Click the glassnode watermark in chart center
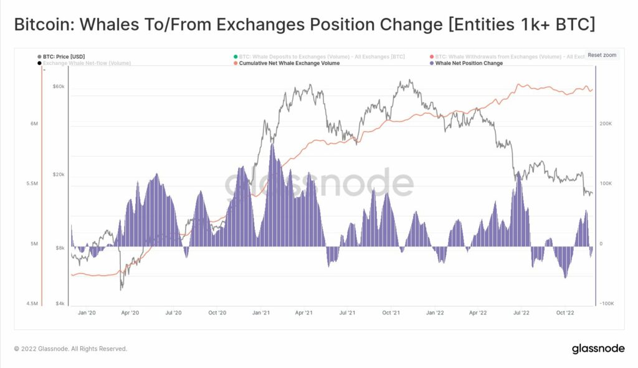The width and height of the screenshot is (638, 368). [x=319, y=183]
